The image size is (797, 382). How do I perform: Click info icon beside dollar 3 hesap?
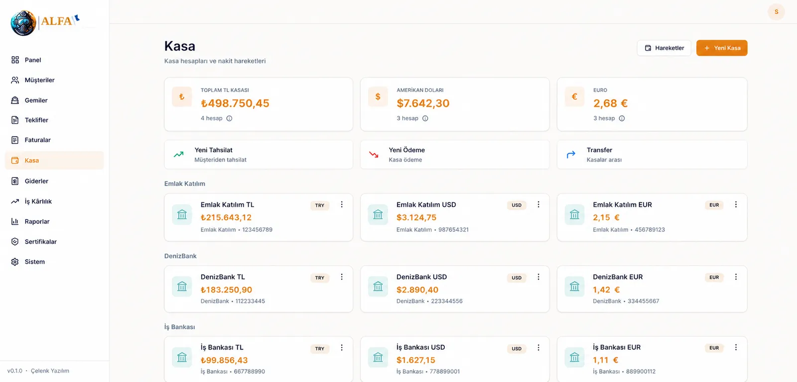(425, 118)
